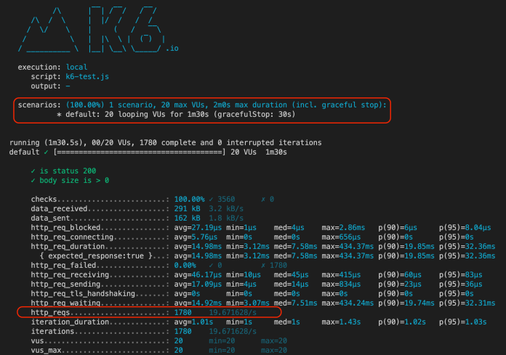The height and width of the screenshot is (355, 506).
Task: Select the '1.8 kB/s' send rate
Action: coord(226,218)
